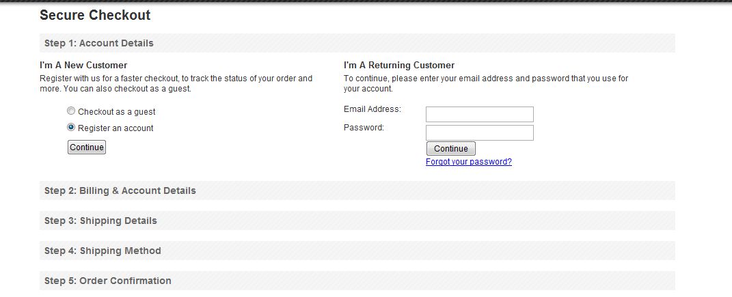Image resolution: width=732 pixels, height=297 pixels.
Task: Expand Step 2: Billing & Account Details
Action: pos(120,190)
